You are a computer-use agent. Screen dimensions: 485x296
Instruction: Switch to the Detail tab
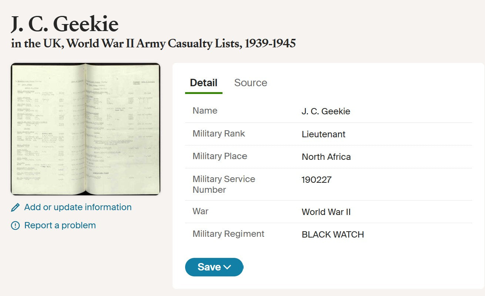204,83
